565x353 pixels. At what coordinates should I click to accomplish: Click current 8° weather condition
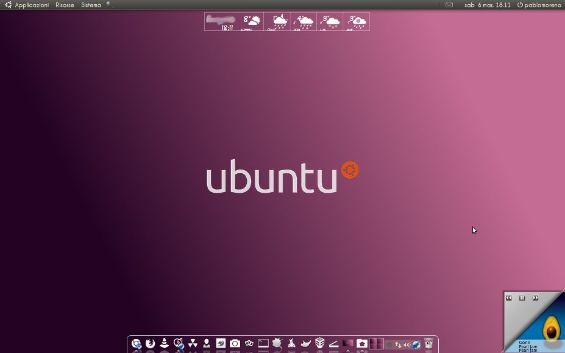coord(252,21)
